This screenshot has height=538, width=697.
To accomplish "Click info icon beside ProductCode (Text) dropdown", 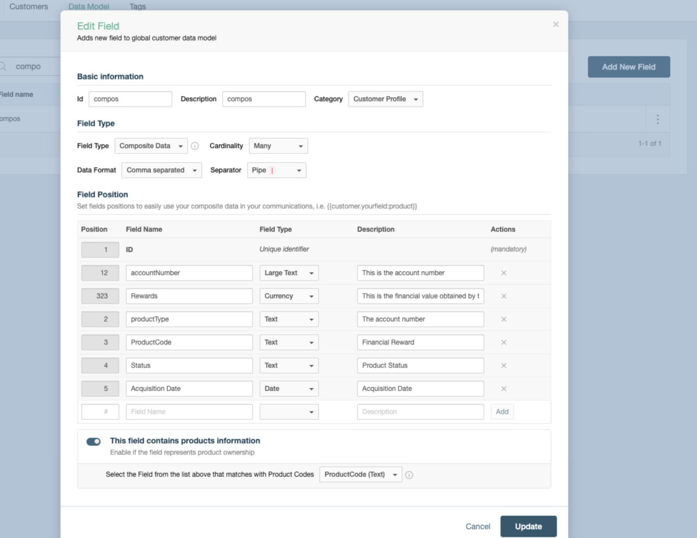I will pyautogui.click(x=409, y=475).
